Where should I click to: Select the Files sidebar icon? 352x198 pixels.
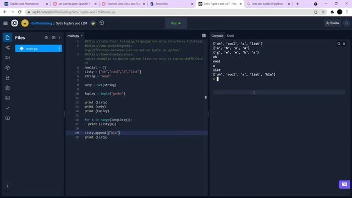pos(7,37)
